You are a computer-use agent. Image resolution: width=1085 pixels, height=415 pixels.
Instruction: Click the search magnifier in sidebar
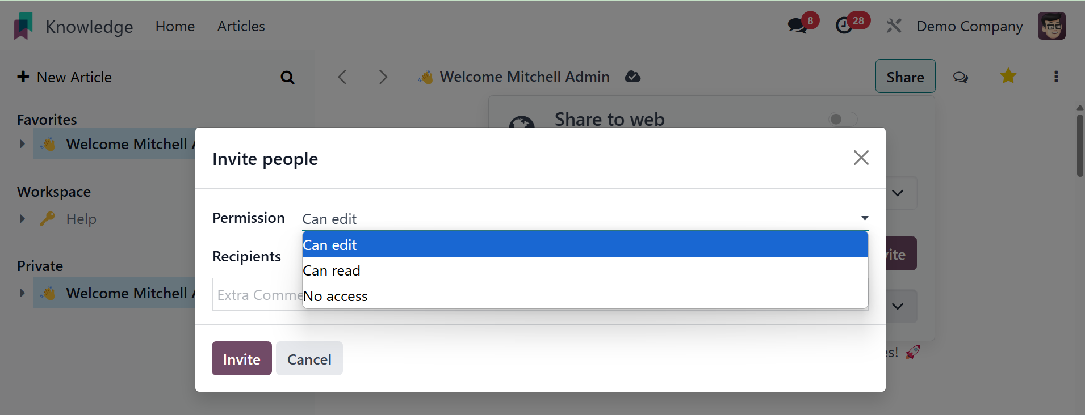click(288, 77)
